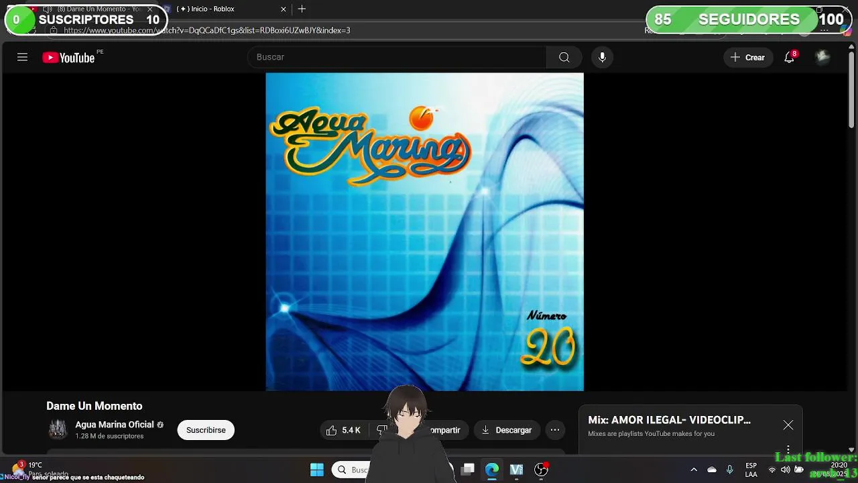
Task: Click the browser address bar URL
Action: (x=207, y=30)
